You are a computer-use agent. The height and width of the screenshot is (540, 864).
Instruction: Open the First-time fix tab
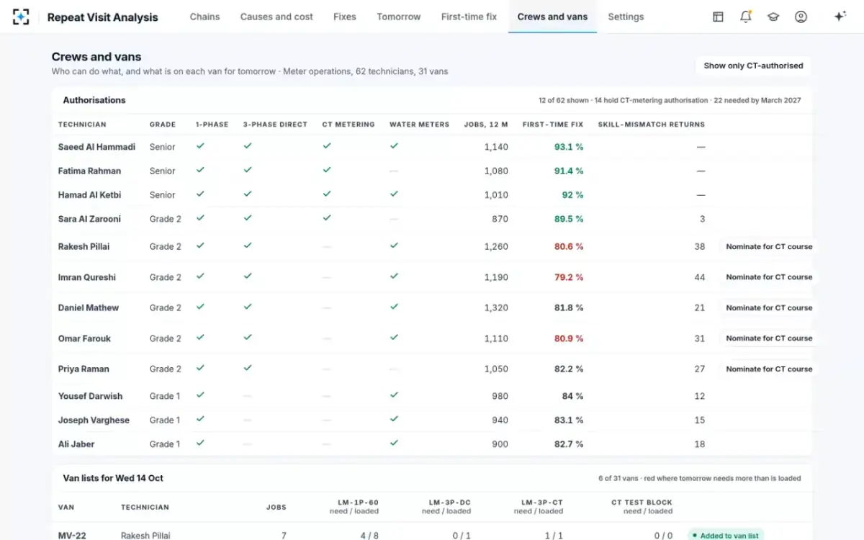(x=469, y=17)
